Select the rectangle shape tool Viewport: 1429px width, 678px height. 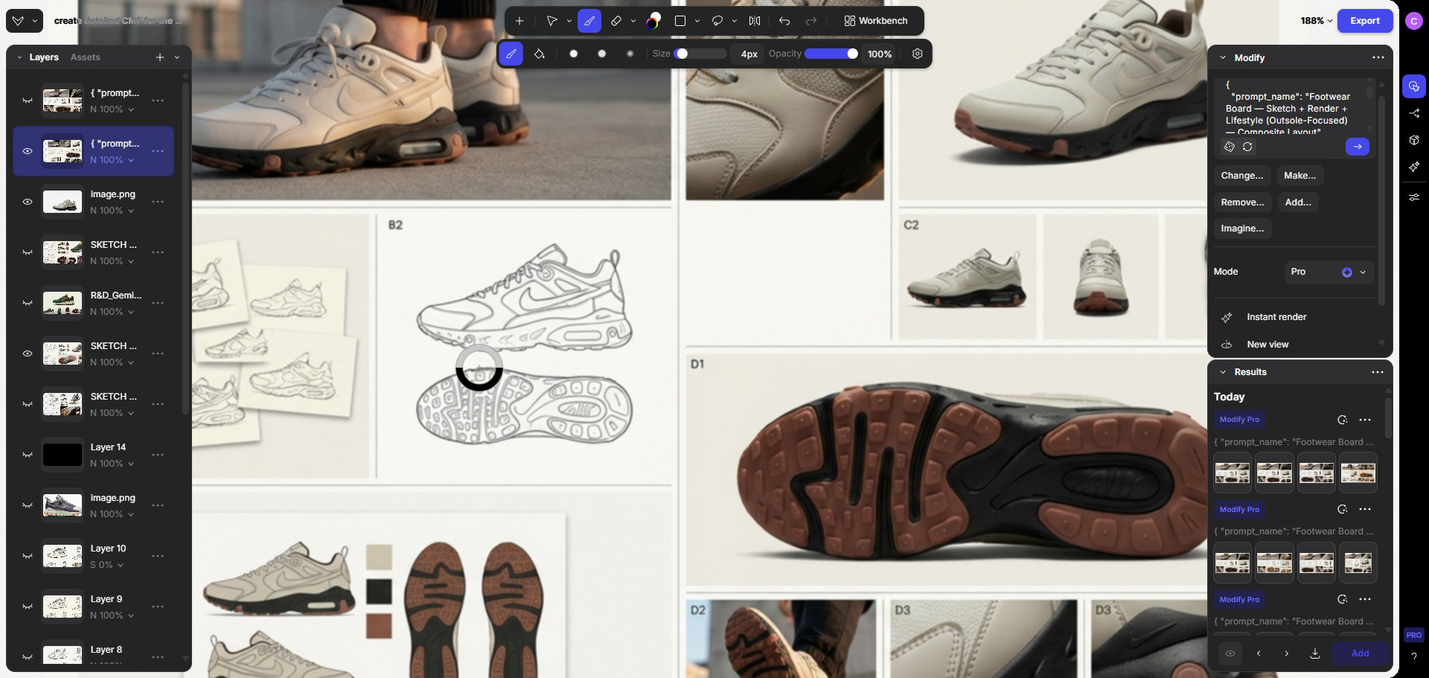point(680,21)
